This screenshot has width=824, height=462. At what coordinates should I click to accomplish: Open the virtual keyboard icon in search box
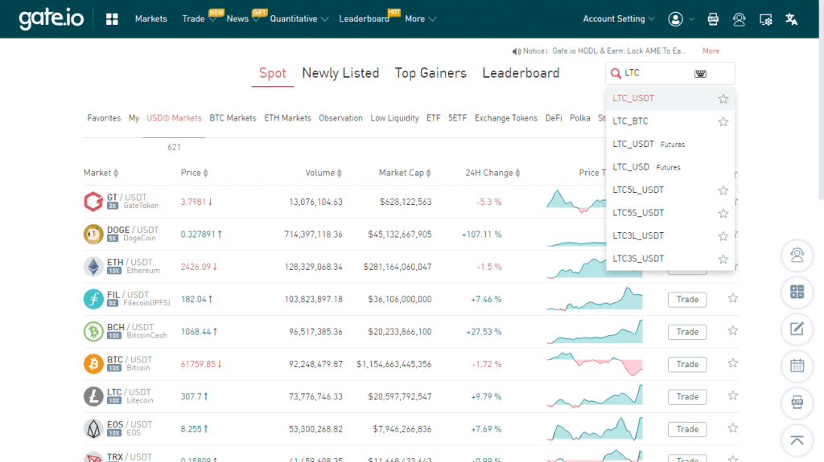(x=701, y=73)
